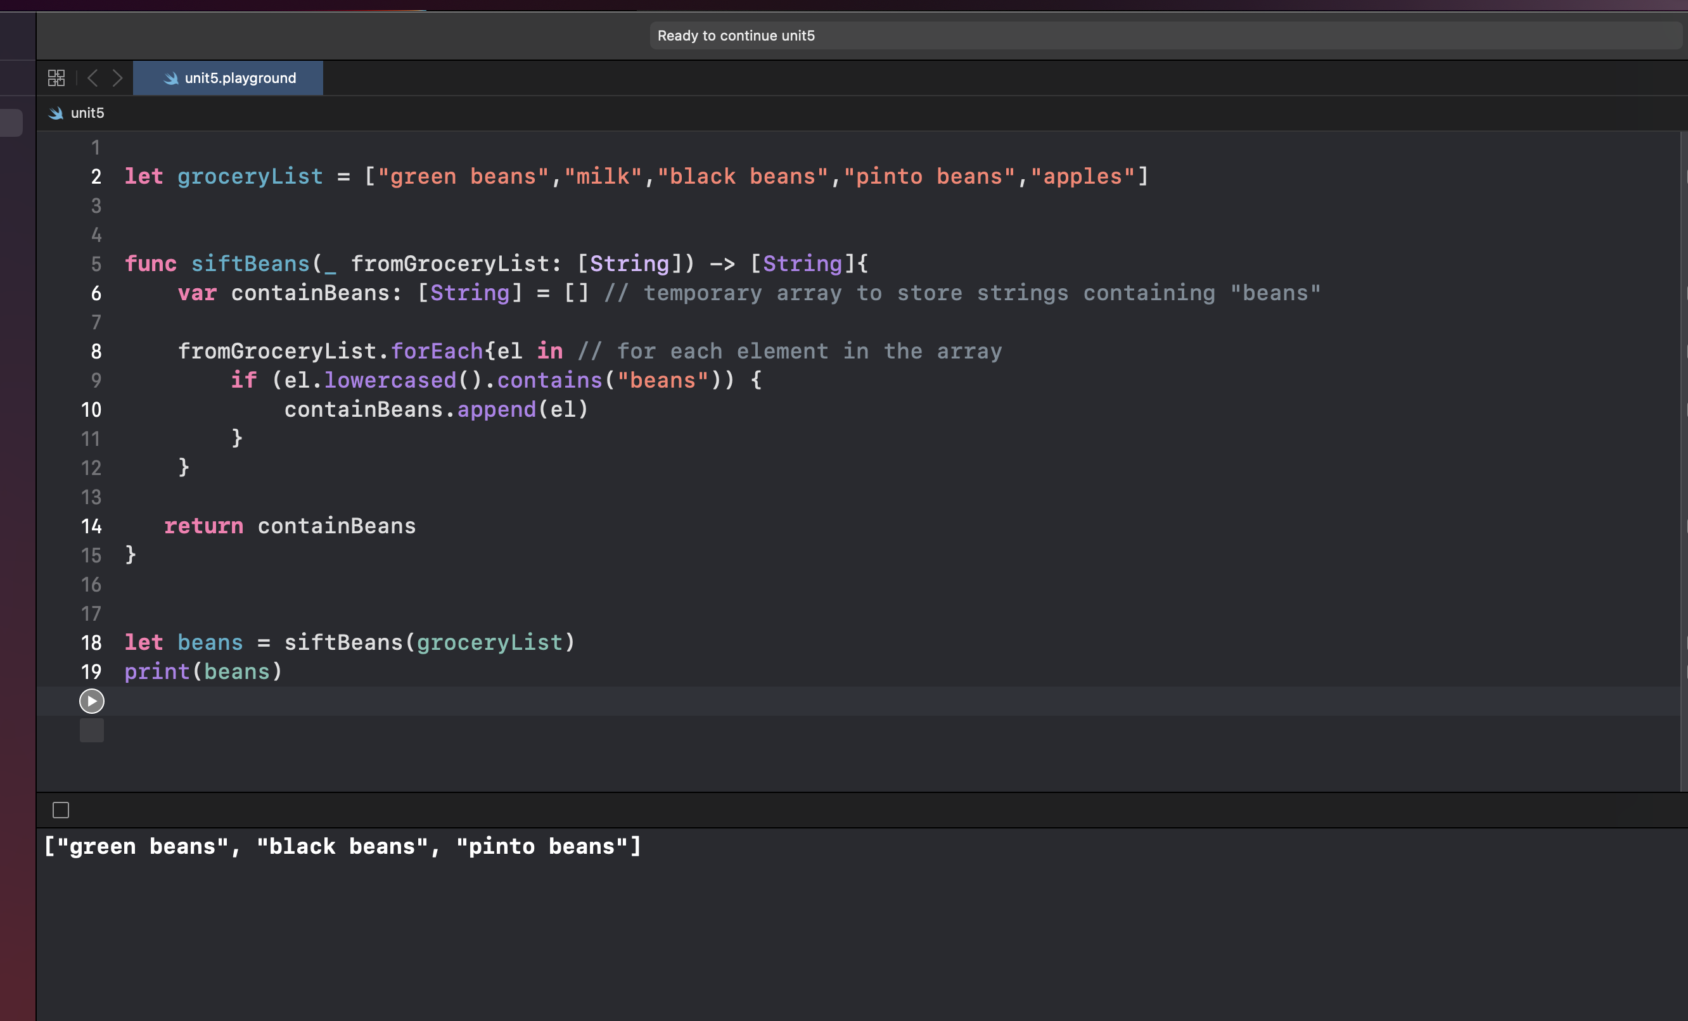Click the console output text with green beans

pos(343,846)
